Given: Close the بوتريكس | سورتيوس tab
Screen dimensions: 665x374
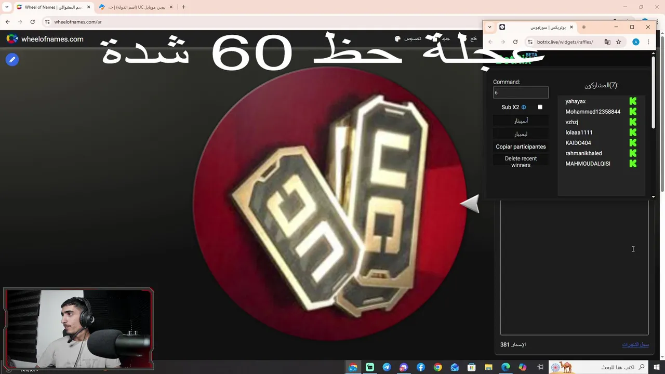Looking at the screenshot, I should click(571, 27).
